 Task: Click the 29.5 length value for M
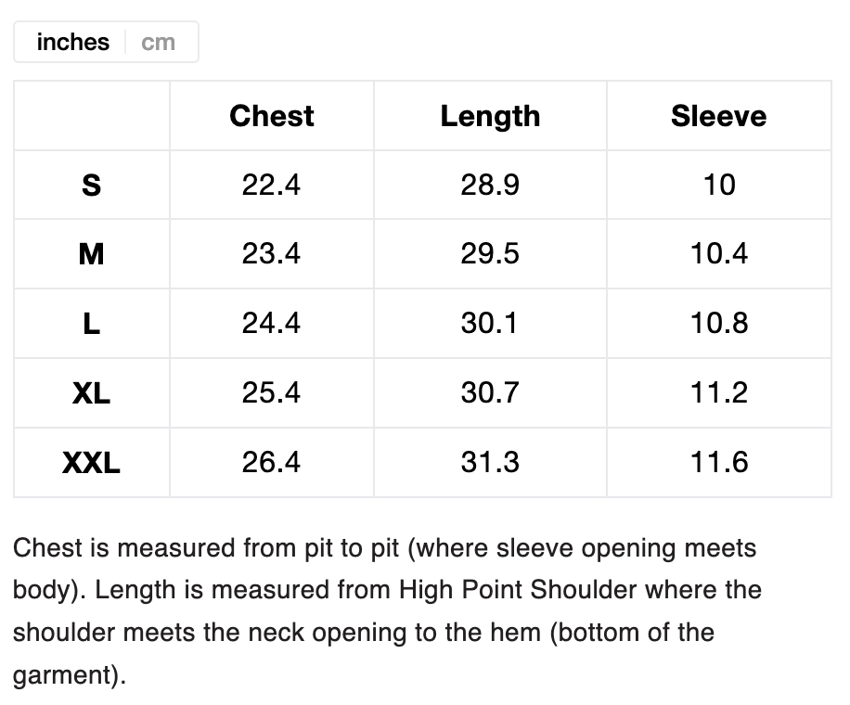click(490, 254)
